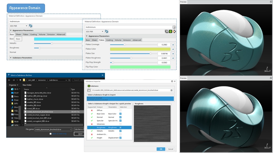Screen dimensions: 273x153
Task: Click file icon of leather_classic.sbsar
Action: pos(25,99)
